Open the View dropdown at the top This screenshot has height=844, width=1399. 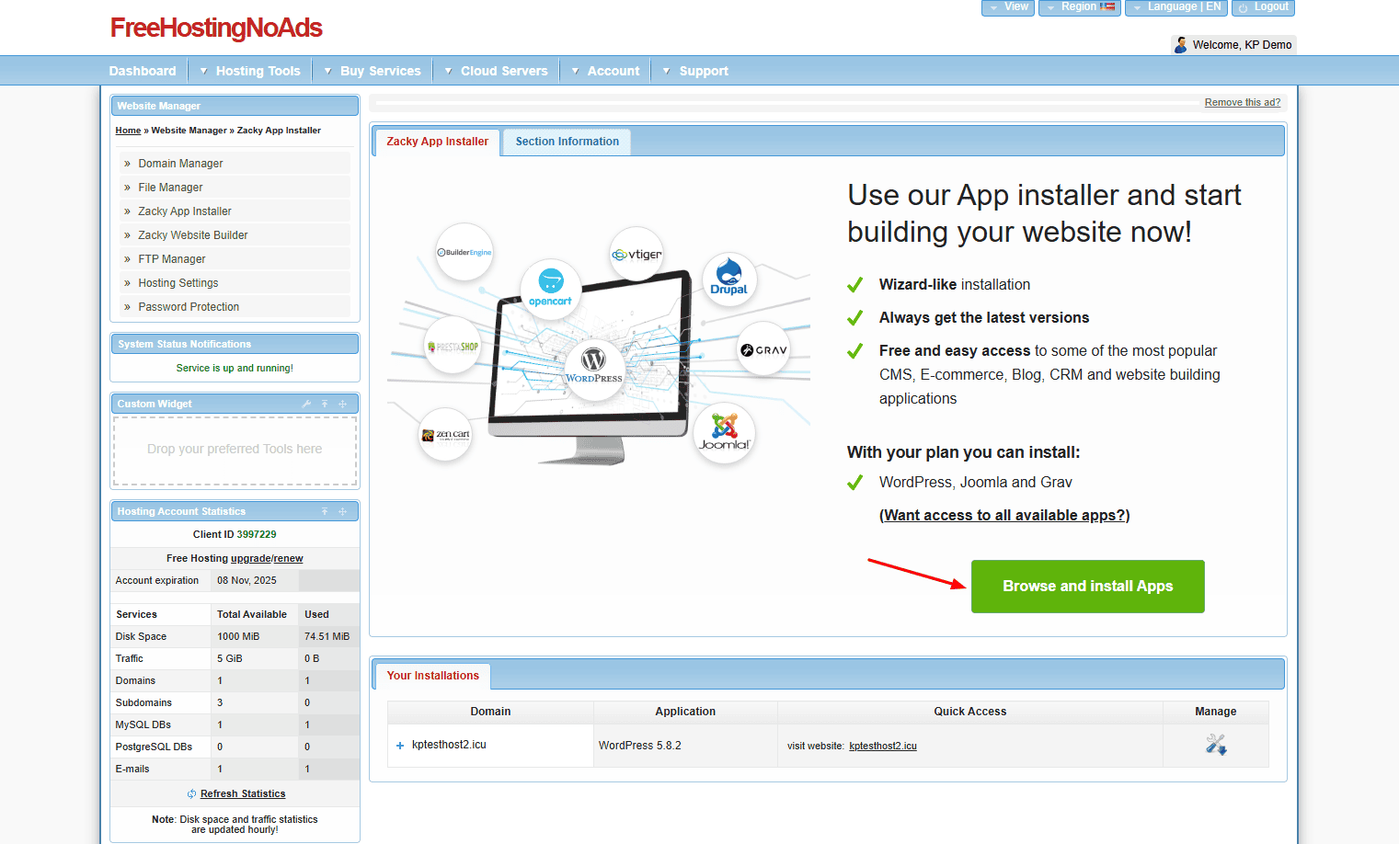(x=1008, y=7)
